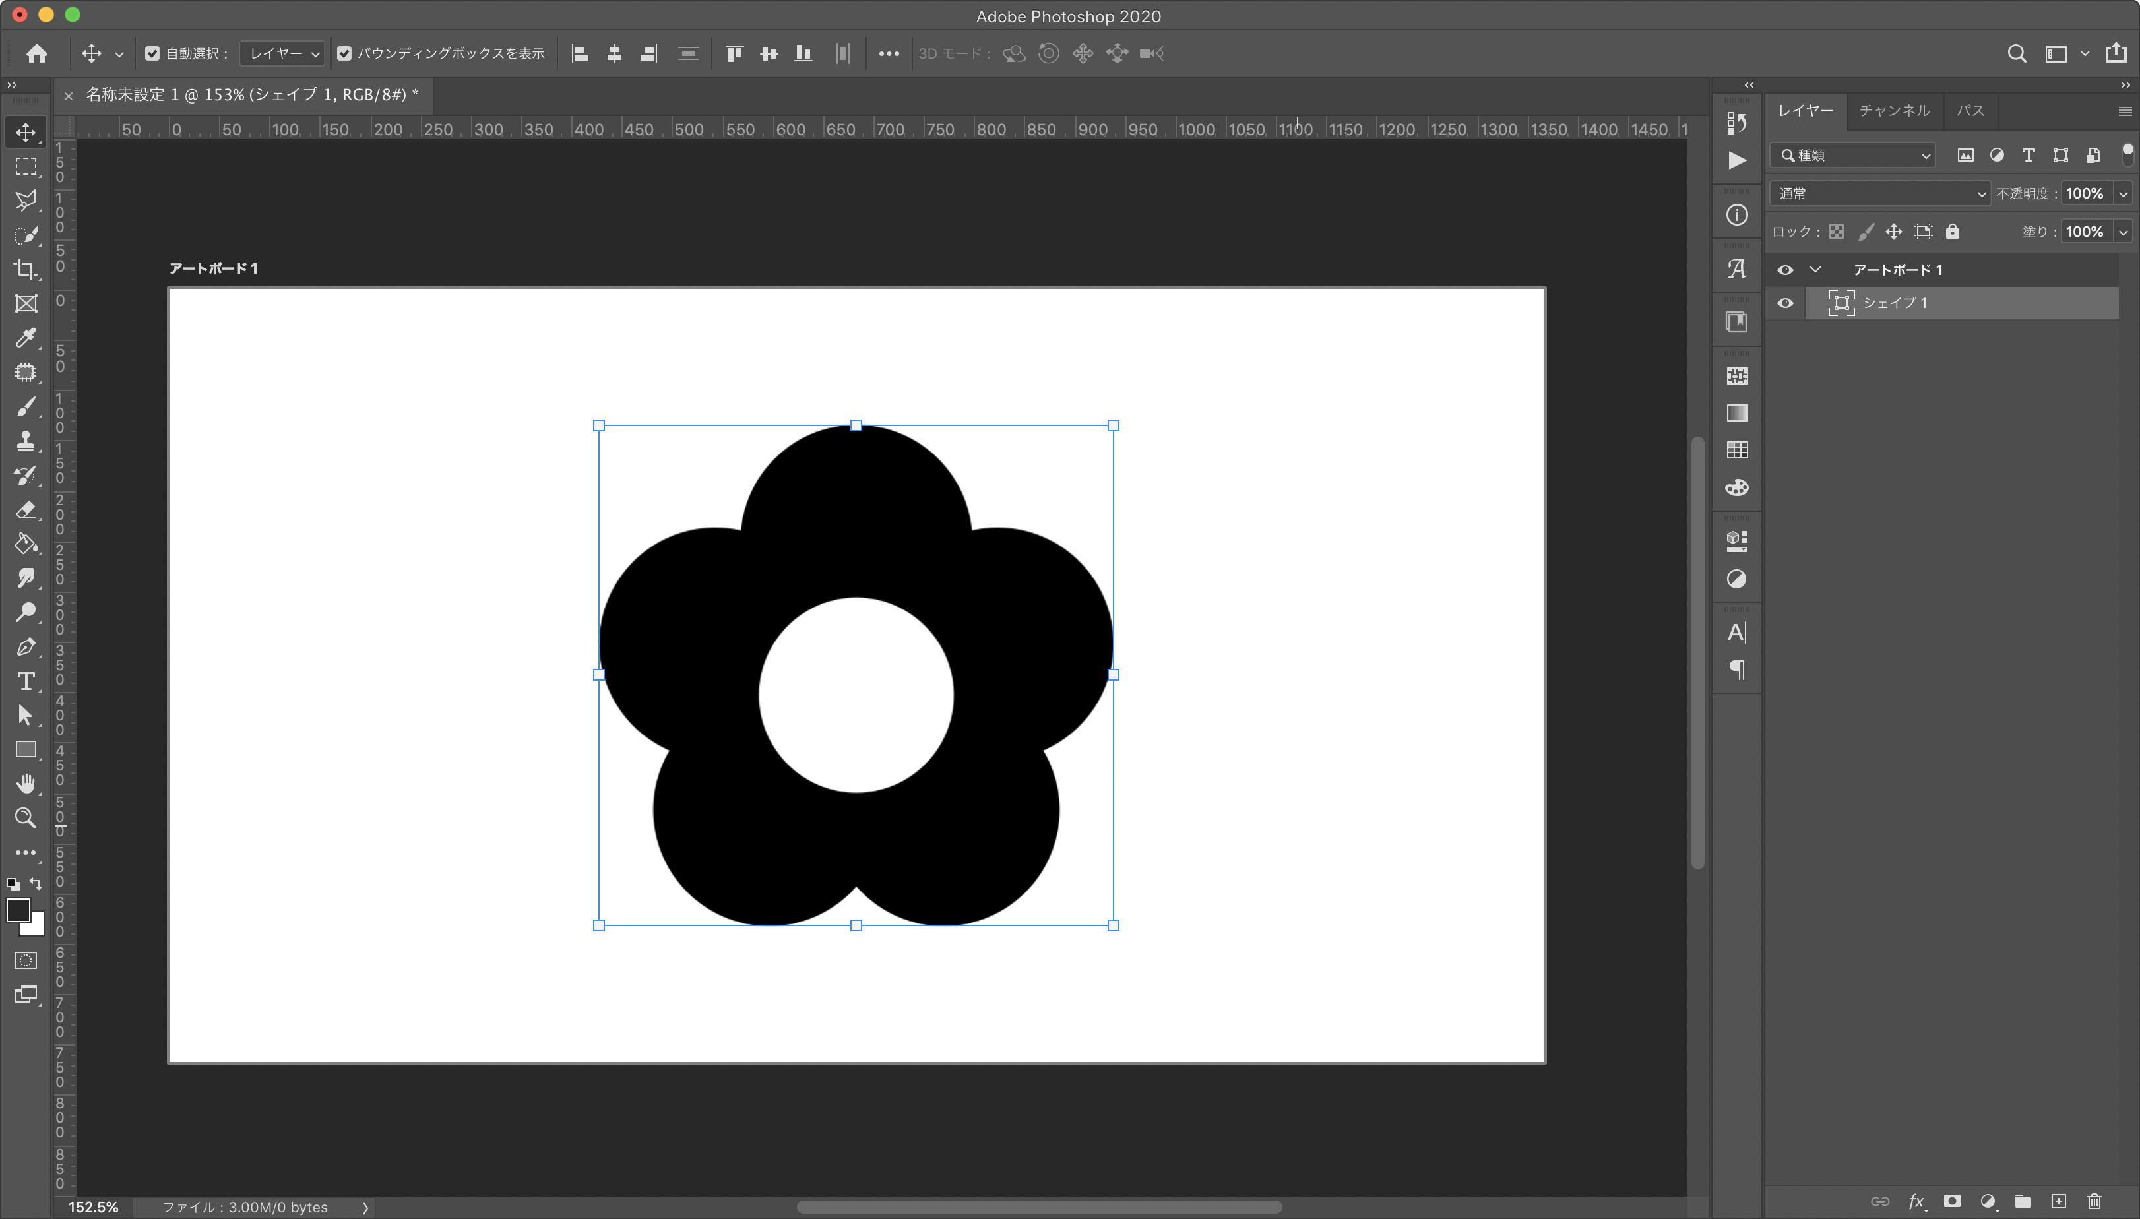Open the Search icon at top right
This screenshot has height=1219, width=2140.
[2017, 53]
